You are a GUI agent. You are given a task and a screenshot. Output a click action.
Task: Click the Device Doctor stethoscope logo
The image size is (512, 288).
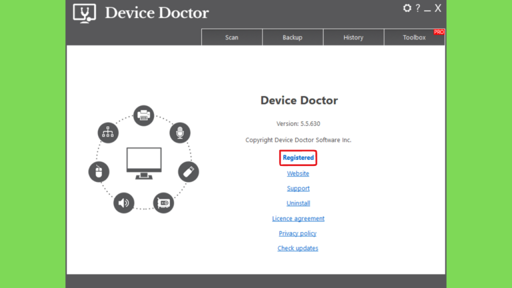tap(84, 13)
